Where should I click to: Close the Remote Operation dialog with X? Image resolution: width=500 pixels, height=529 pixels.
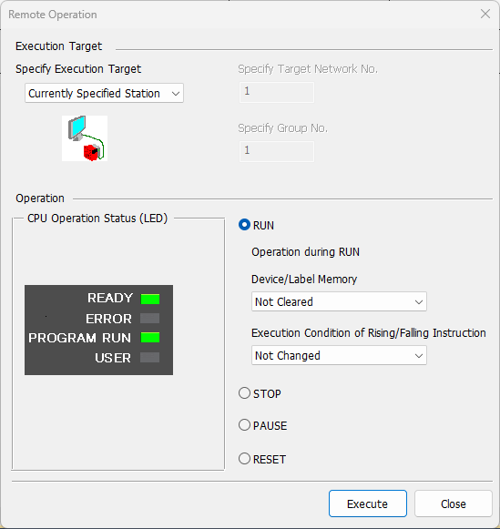tap(485, 15)
